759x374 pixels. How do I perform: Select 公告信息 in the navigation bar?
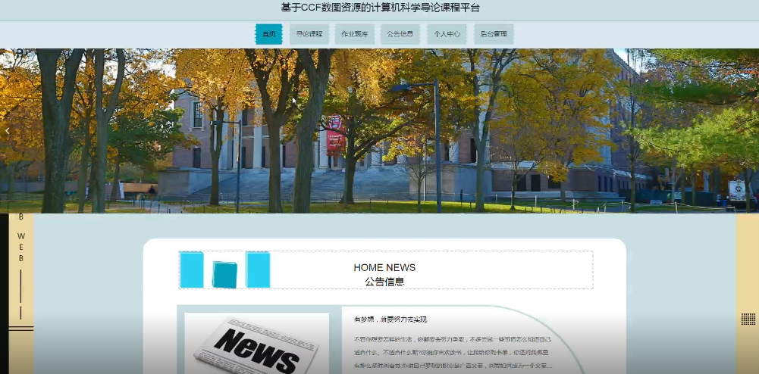point(400,34)
